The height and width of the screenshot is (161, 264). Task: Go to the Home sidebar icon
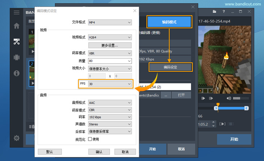[x=16, y=26]
